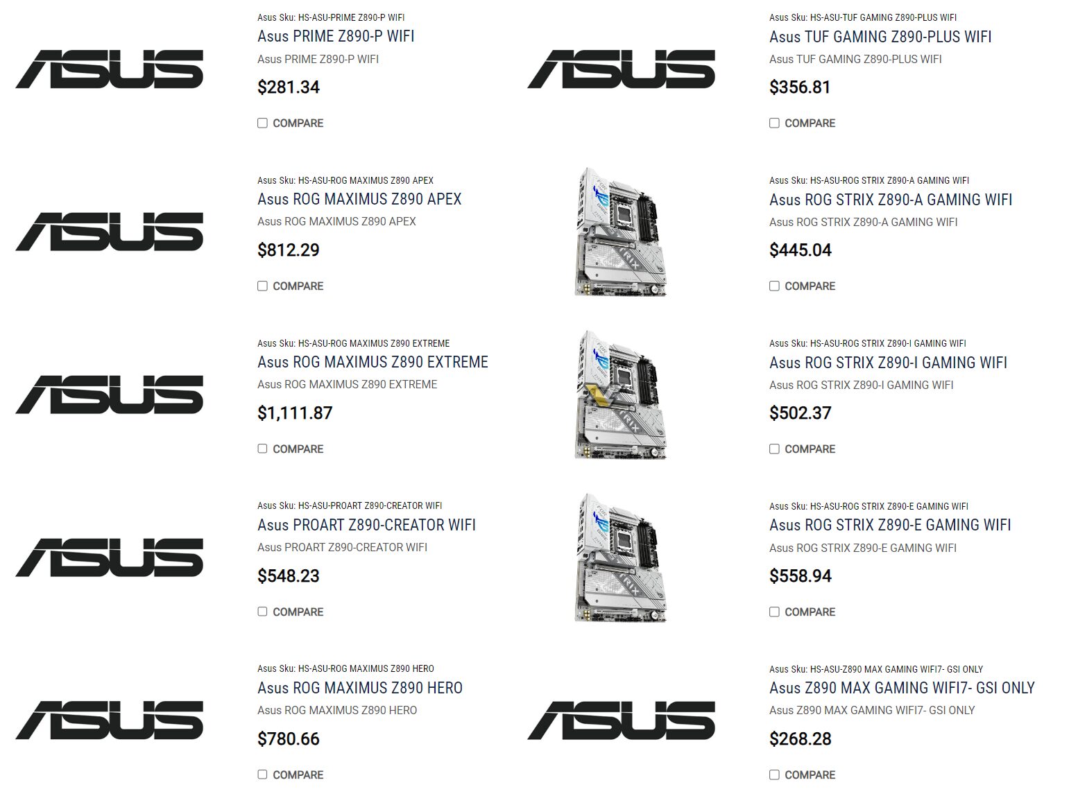Mark Compare for ROG STRIX Z890-E GAMING WIFI
Image resolution: width=1078 pixels, height=796 pixels.
(x=774, y=612)
